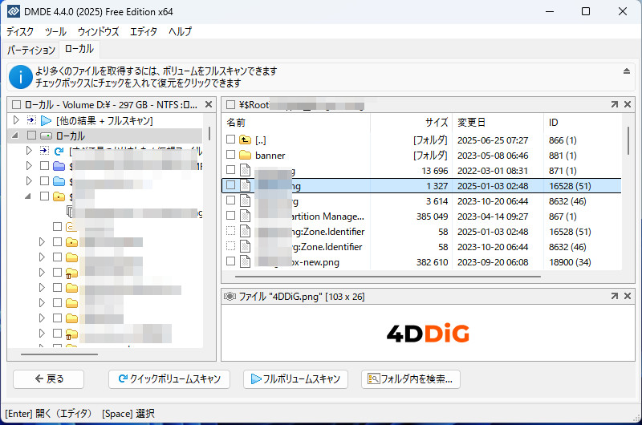Switch to the パーティション tab

click(x=30, y=50)
